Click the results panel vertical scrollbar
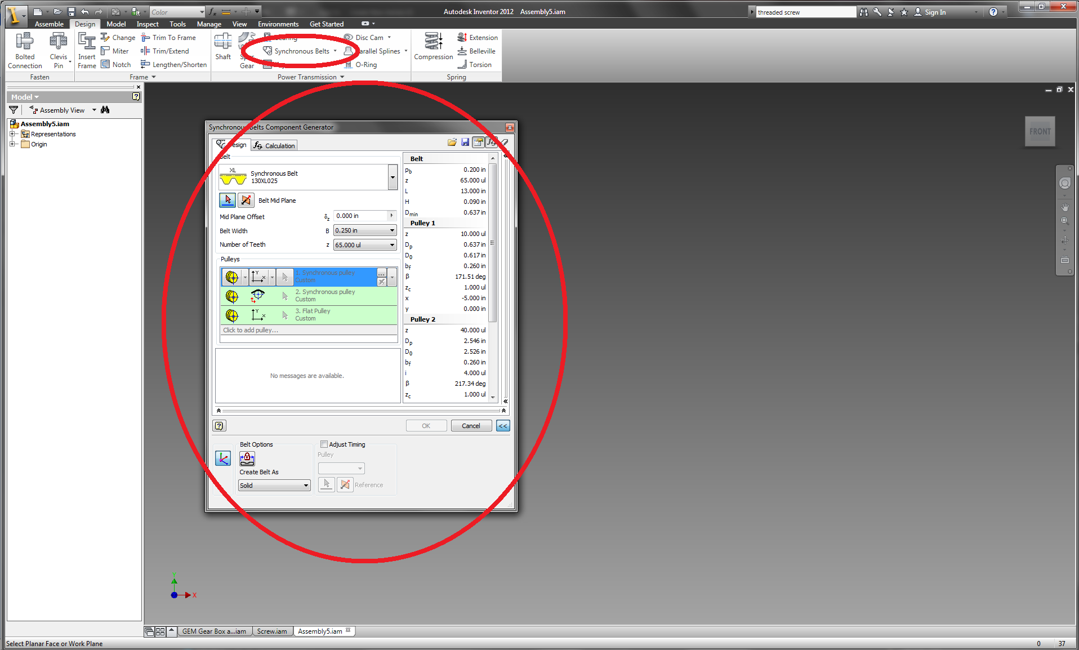The image size is (1079, 650). (493, 242)
